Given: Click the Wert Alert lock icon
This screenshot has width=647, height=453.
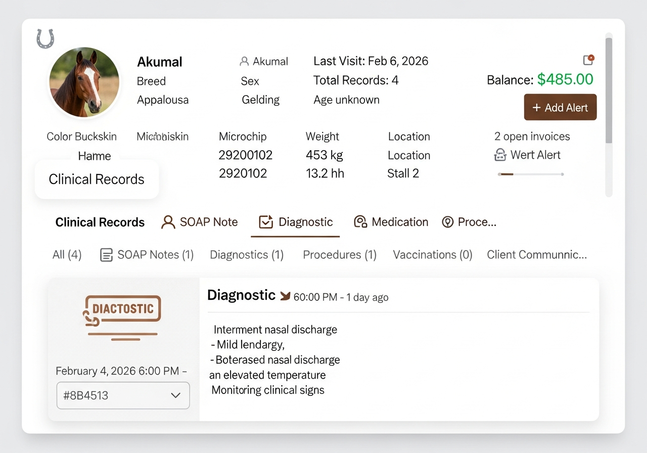Looking at the screenshot, I should click(x=500, y=155).
